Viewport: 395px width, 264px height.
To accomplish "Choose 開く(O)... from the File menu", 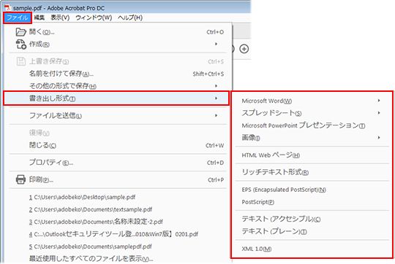I will 117,32.
